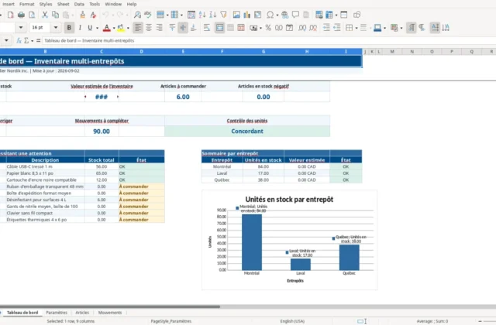496x325 pixels.
Task: Open the Format menu
Action: (26, 4)
